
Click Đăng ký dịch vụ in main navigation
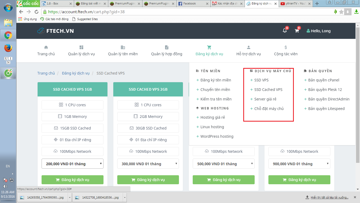[209, 51]
